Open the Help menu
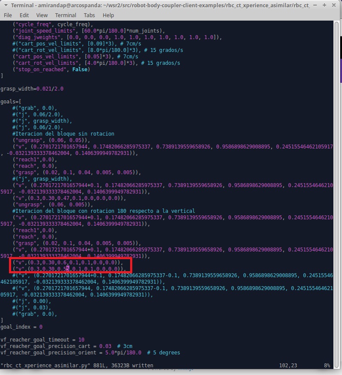Image resolution: width=342 pixels, height=375 pixels. click(108, 15)
